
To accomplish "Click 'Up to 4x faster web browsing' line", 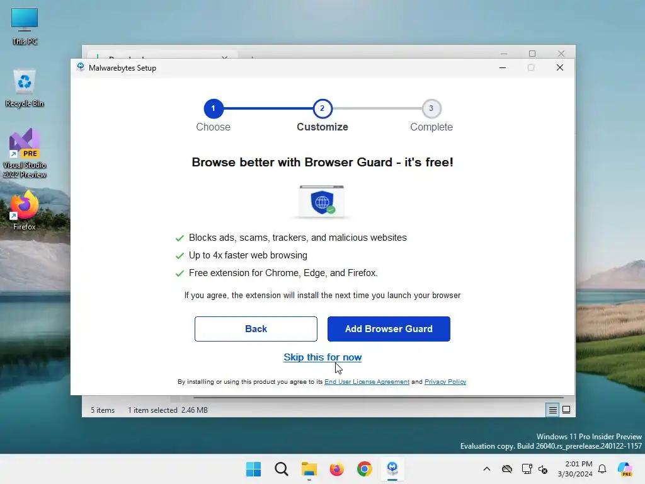I will [248, 255].
